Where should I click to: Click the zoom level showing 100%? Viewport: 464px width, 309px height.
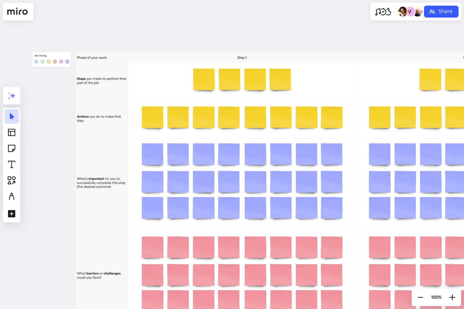[436, 297]
